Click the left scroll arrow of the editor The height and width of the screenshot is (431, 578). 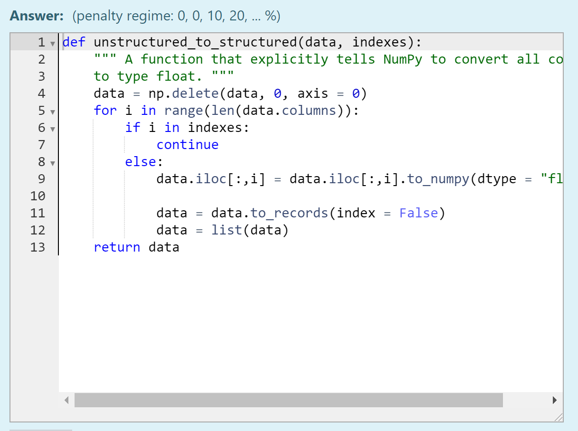click(x=66, y=400)
